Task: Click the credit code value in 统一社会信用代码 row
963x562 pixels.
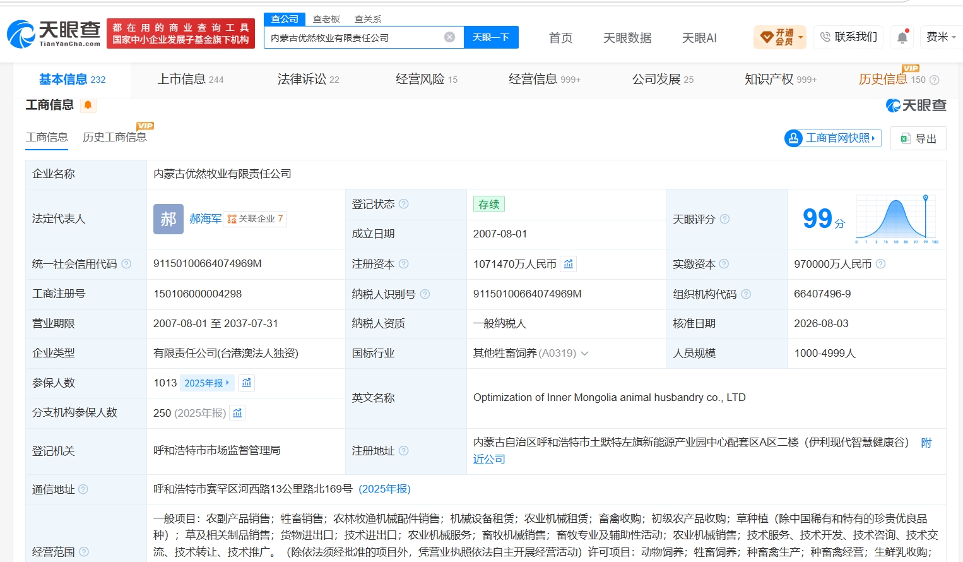Action: 208,264
